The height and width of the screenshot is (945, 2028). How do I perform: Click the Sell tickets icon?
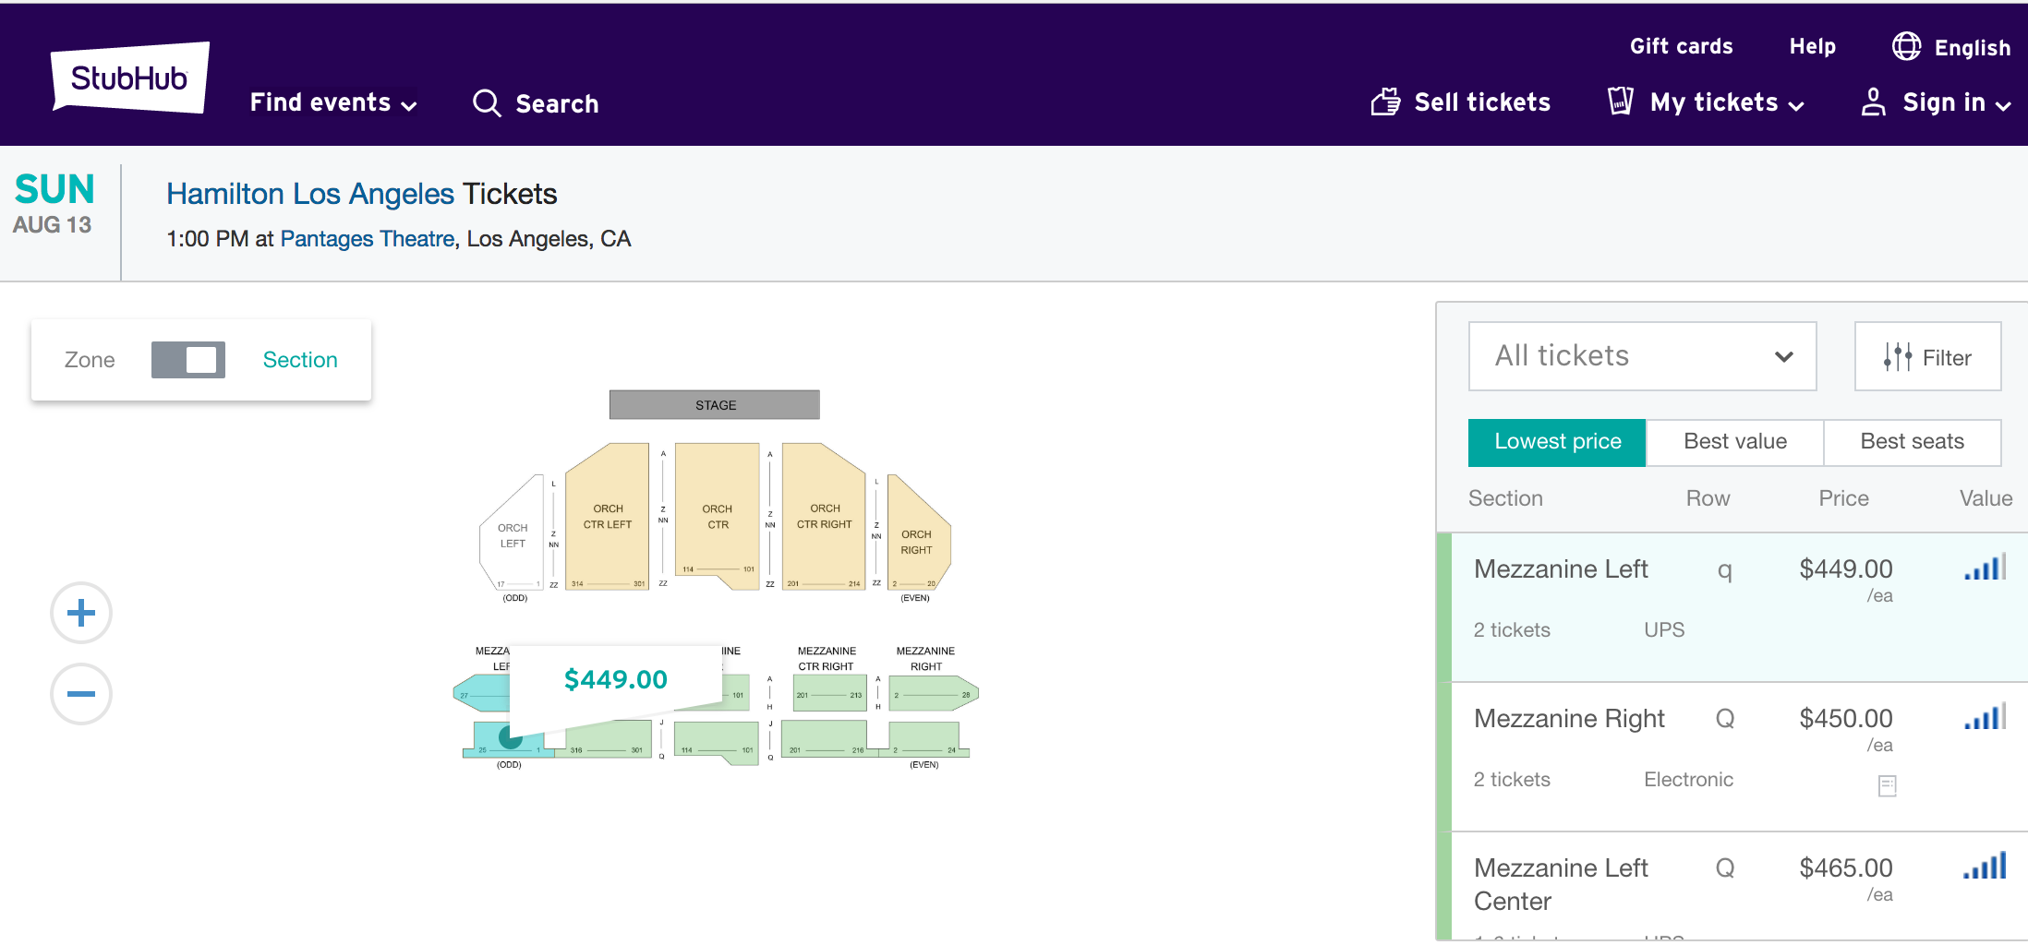[x=1385, y=102]
